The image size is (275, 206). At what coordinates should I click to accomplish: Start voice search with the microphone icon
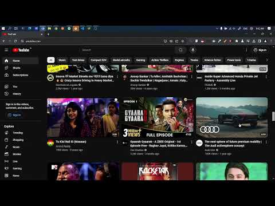pyautogui.click(x=193, y=50)
